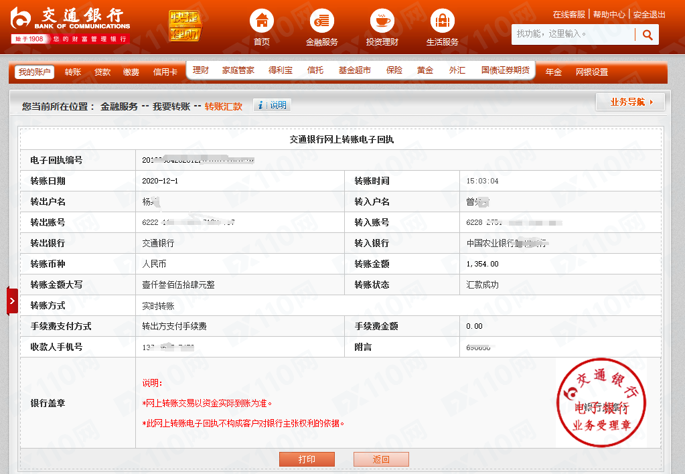The width and height of the screenshot is (685, 474).
Task: Click the 交通银行网上转账电子回执 title
Action: [x=341, y=139]
